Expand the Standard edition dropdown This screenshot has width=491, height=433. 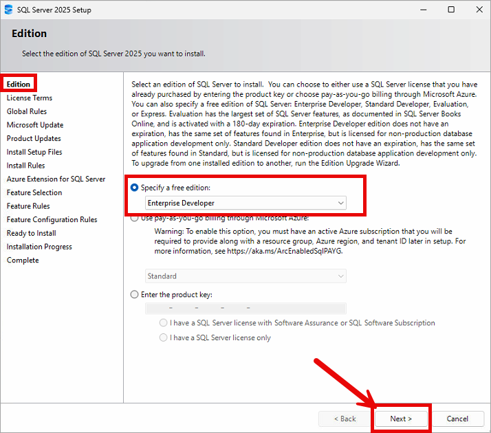[x=245, y=276]
